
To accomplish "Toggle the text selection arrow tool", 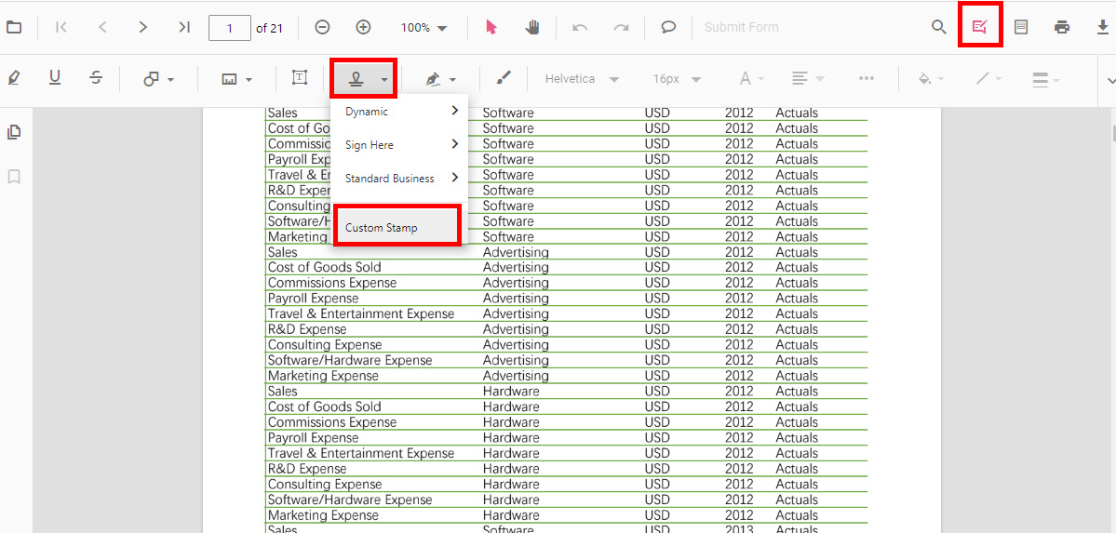I will (491, 27).
